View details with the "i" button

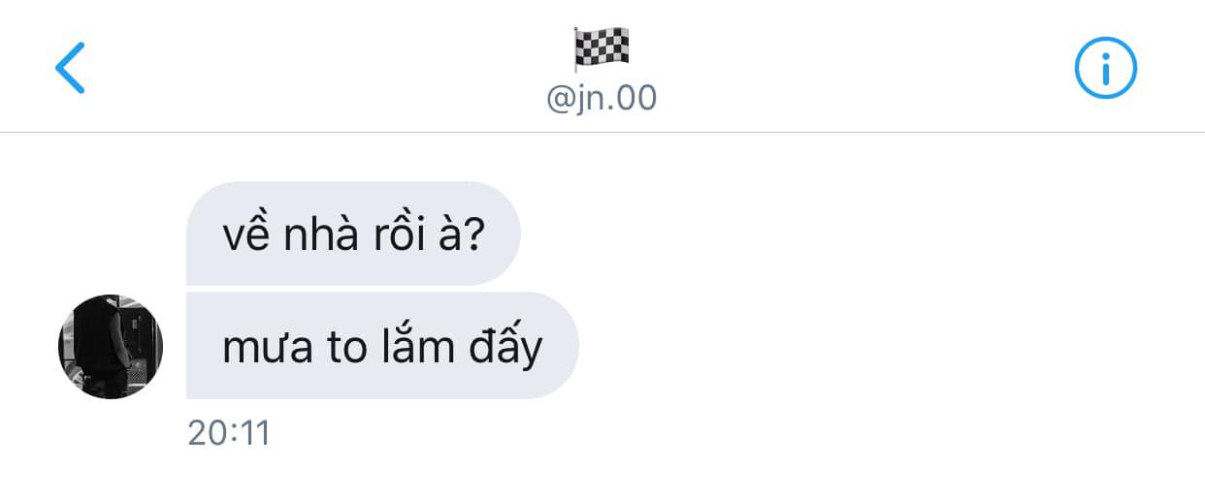coord(1105,68)
